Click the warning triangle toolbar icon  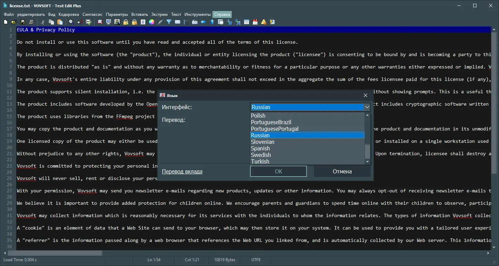[x=264, y=22]
